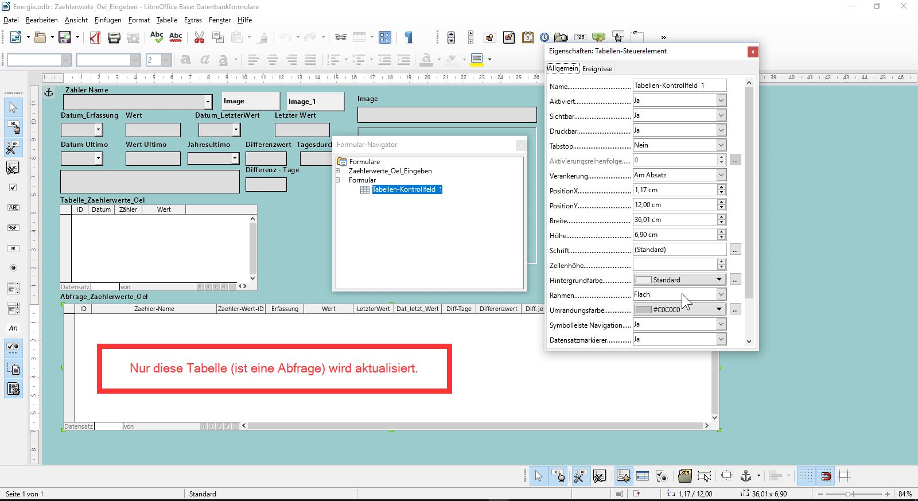This screenshot has width=918, height=501.
Task: Click Add Field icon in bottom toolbar
Action: pyautogui.click(x=643, y=476)
